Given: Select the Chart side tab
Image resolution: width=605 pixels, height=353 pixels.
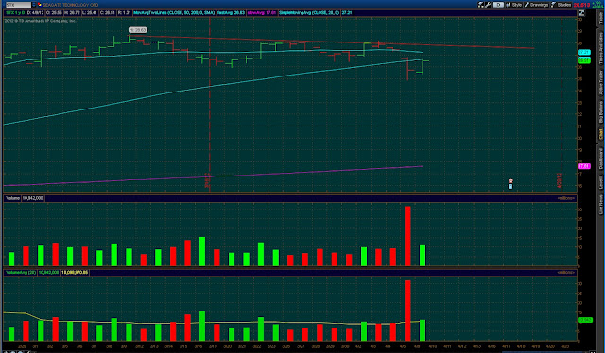Looking at the screenshot, I should (600, 134).
